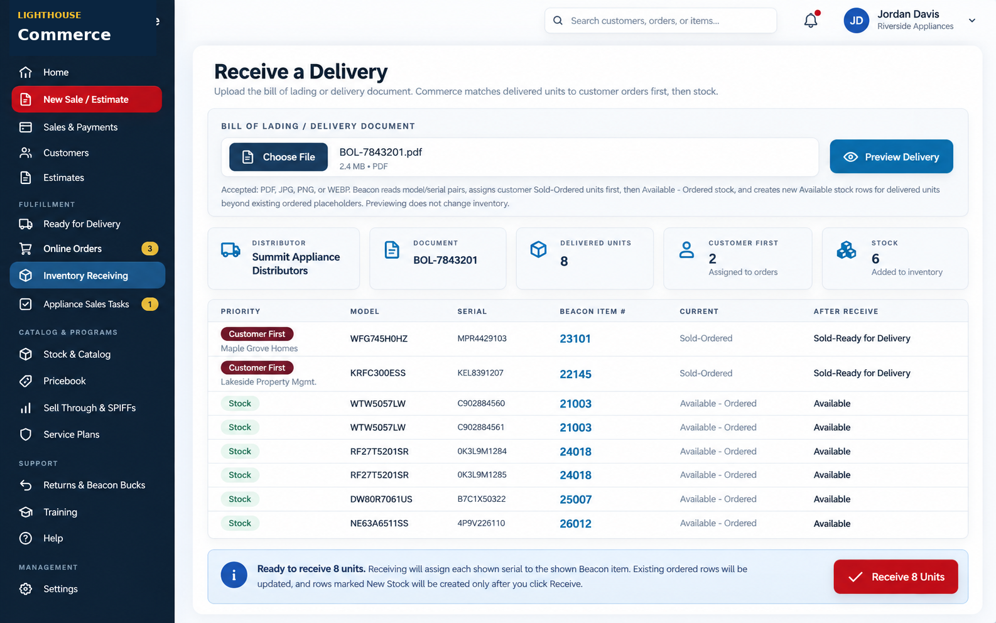The width and height of the screenshot is (996, 623).
Task: Click the Estimates document icon
Action: pyautogui.click(x=26, y=178)
